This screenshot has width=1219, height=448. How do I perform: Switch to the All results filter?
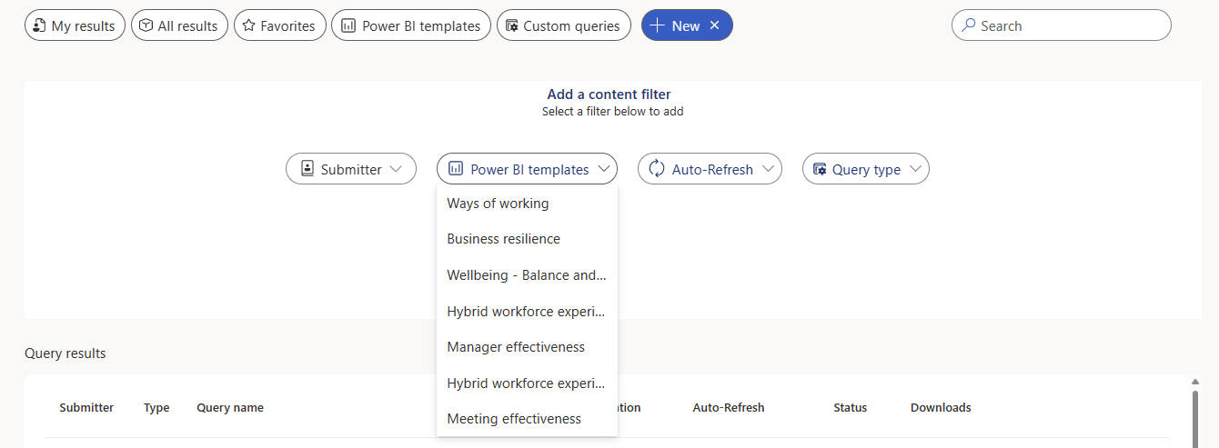coord(179,25)
